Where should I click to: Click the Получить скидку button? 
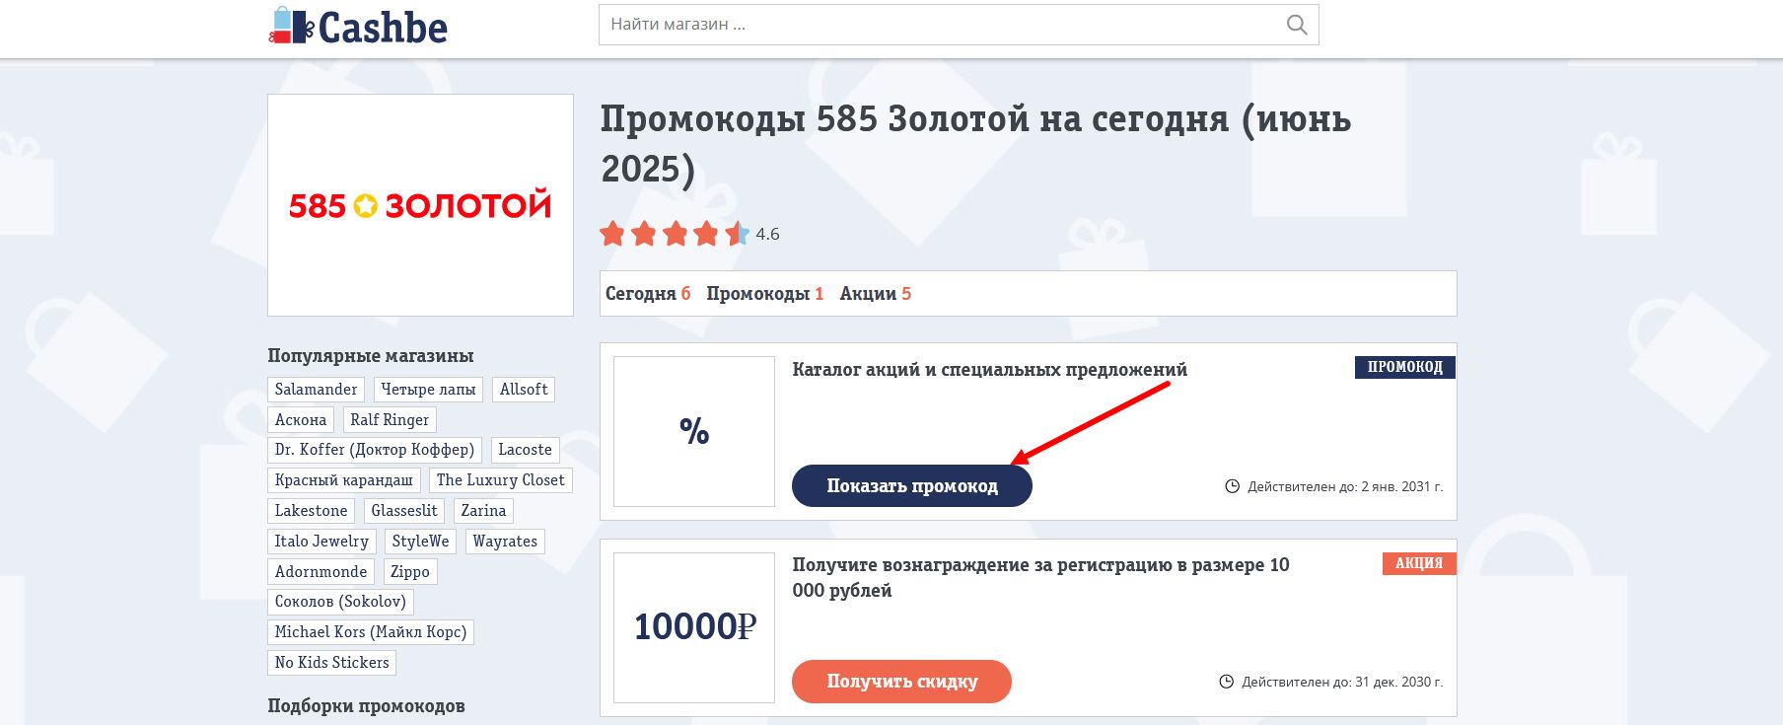tap(901, 682)
